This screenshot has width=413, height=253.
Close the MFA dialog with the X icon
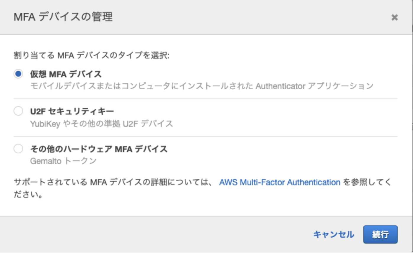(x=395, y=17)
